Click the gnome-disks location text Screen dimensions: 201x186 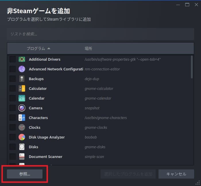(95, 147)
